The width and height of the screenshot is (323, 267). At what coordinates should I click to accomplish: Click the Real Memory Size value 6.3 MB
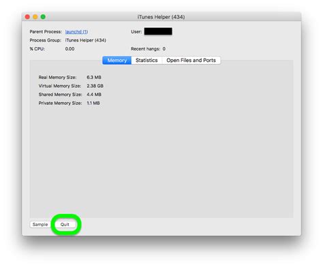(x=94, y=78)
